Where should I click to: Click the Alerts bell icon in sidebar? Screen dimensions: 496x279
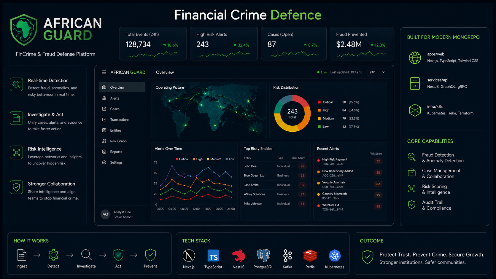pyautogui.click(x=104, y=98)
